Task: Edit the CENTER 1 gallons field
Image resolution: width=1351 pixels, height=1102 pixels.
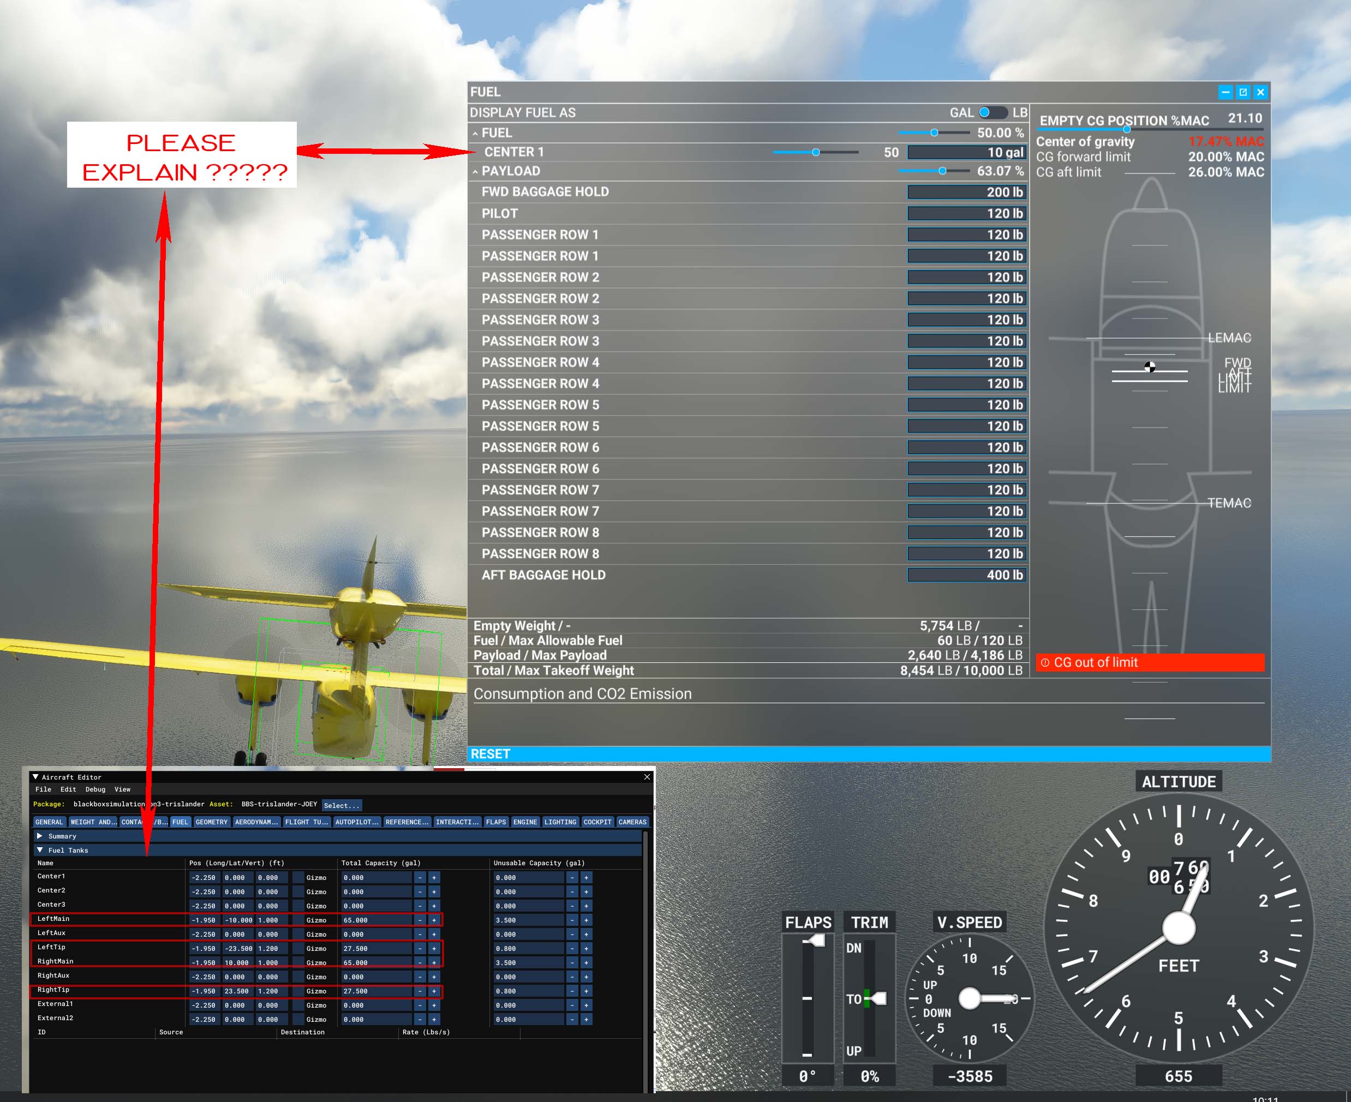Action: pyautogui.click(x=967, y=152)
